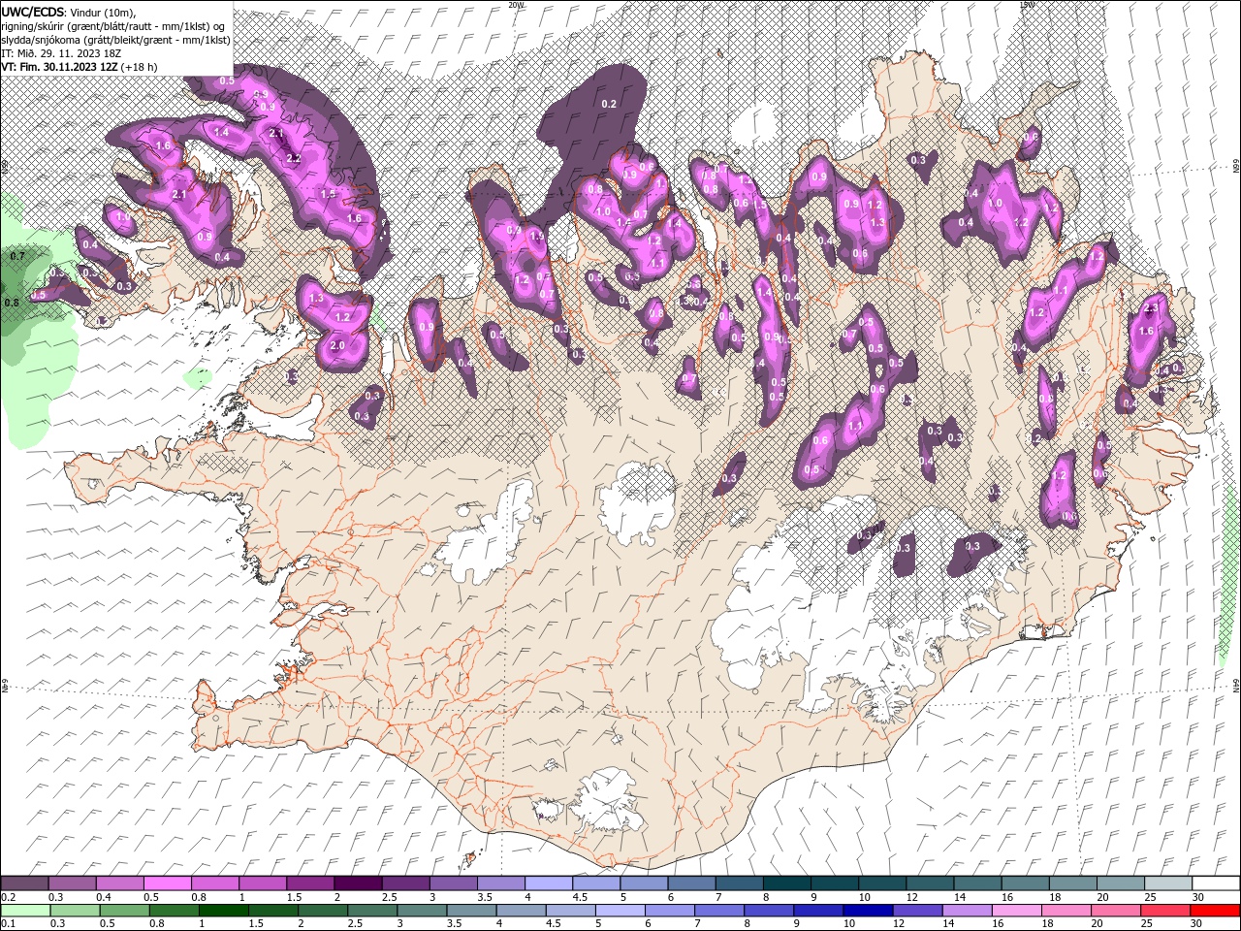Click the bold UWC/ECDS title

click(x=34, y=11)
